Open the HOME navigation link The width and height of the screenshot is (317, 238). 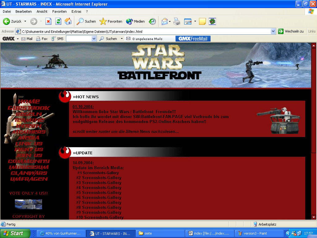coord(29,101)
